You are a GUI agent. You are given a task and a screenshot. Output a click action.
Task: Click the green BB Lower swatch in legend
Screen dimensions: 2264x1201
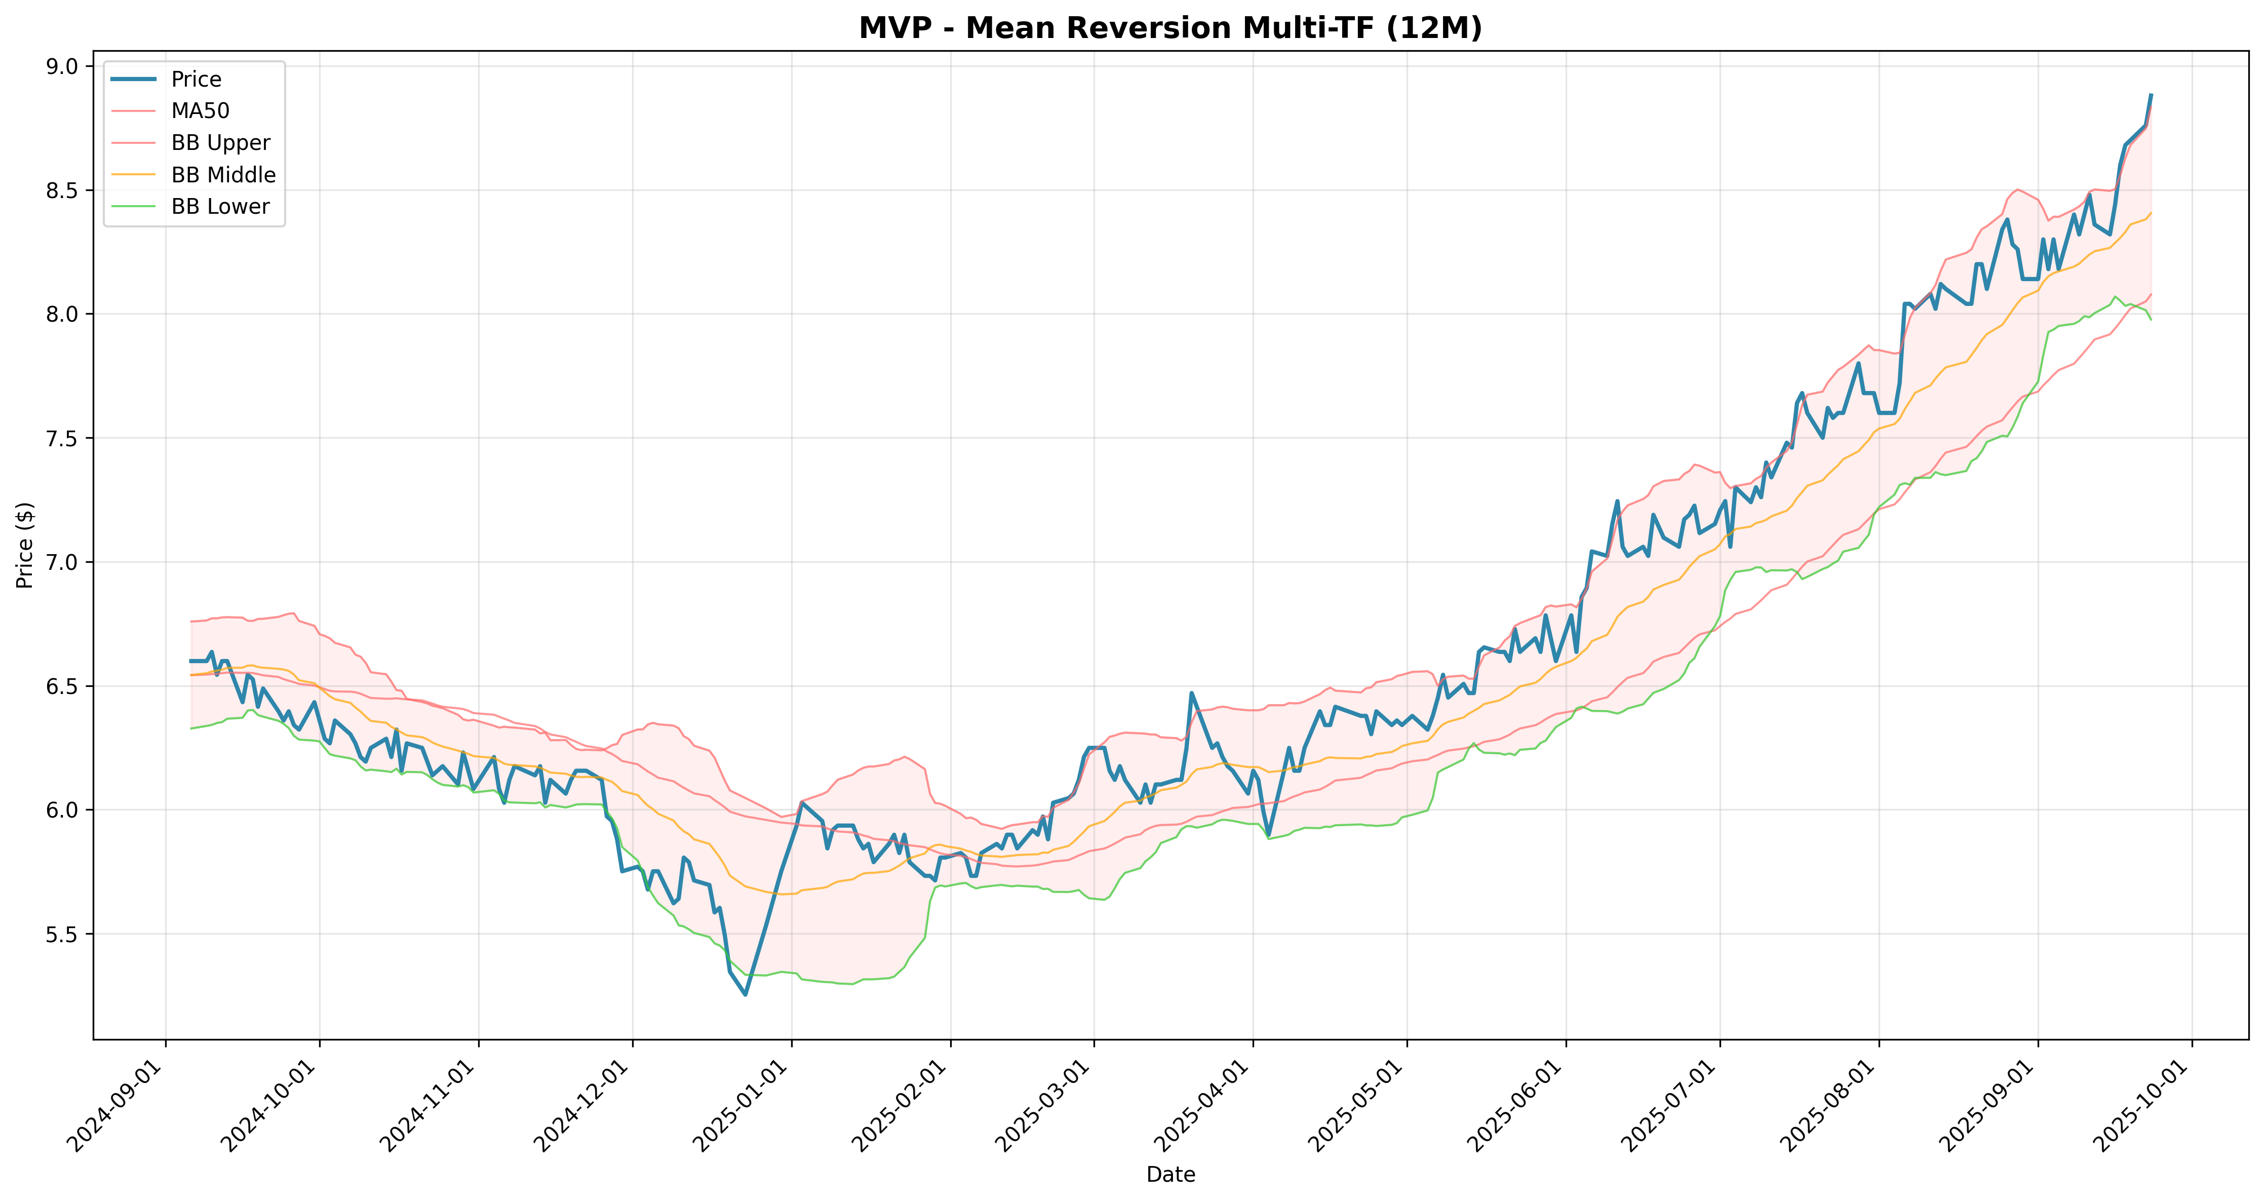pyautogui.click(x=134, y=207)
